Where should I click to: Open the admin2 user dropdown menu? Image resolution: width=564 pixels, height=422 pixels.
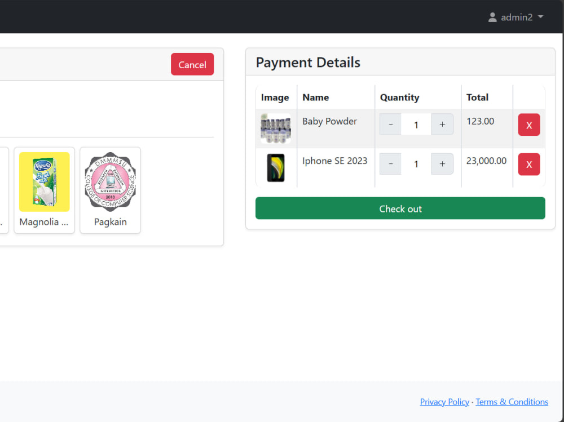point(515,17)
